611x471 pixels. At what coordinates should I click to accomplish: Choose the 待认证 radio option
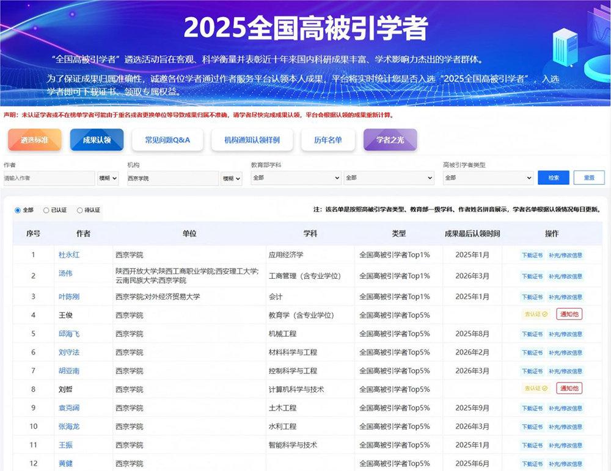tap(79, 210)
